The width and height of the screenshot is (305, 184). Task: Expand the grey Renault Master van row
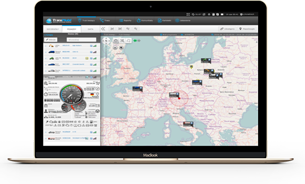click(46, 132)
